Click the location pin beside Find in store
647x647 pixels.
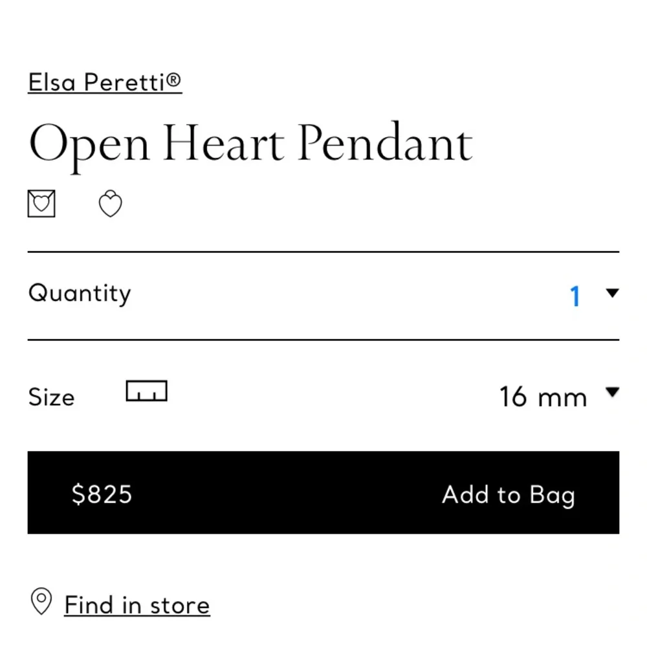pos(41,601)
